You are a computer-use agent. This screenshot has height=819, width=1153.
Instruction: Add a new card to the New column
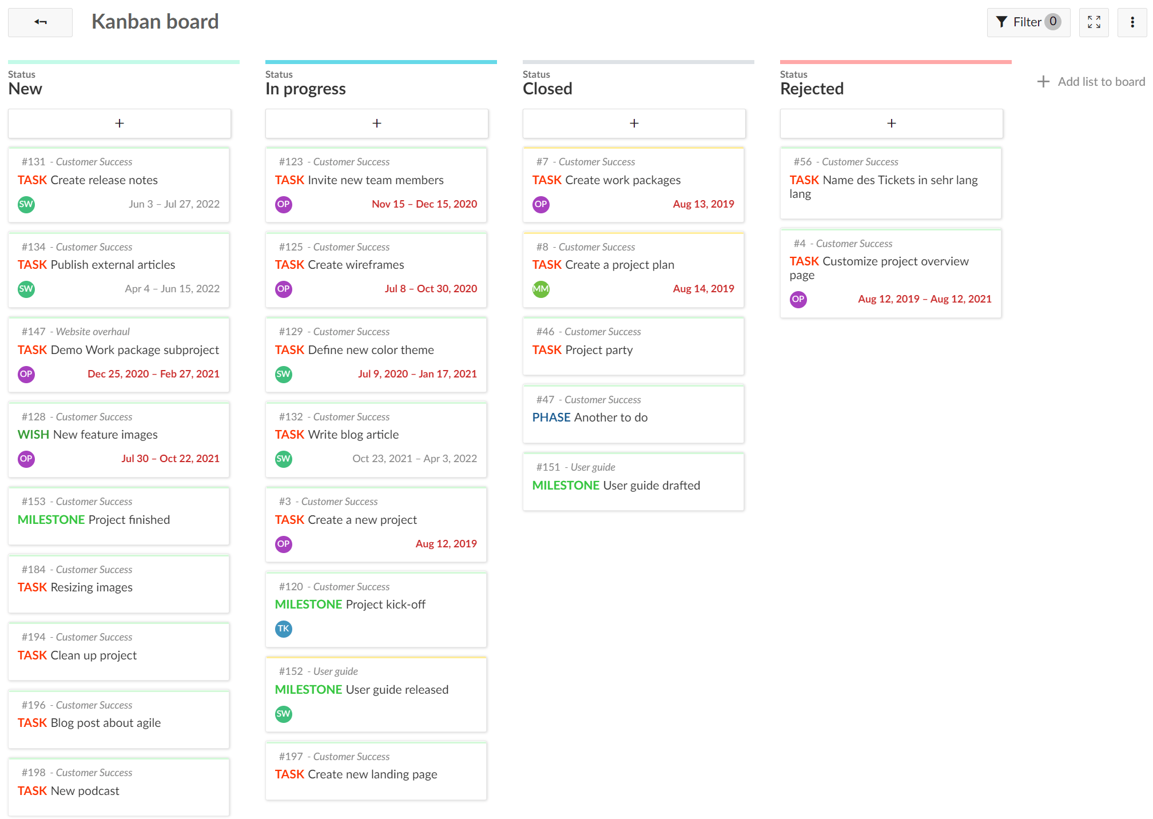pyautogui.click(x=119, y=123)
